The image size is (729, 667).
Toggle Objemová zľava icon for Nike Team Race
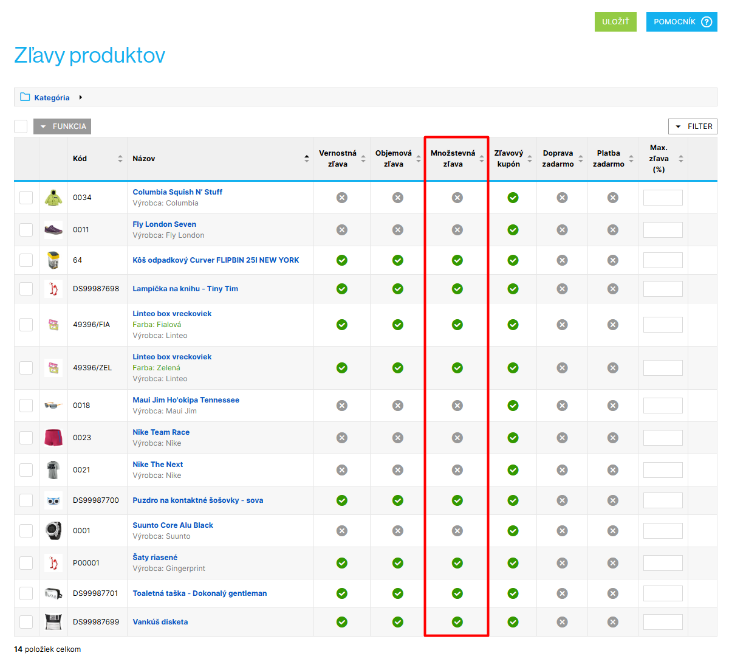click(398, 438)
